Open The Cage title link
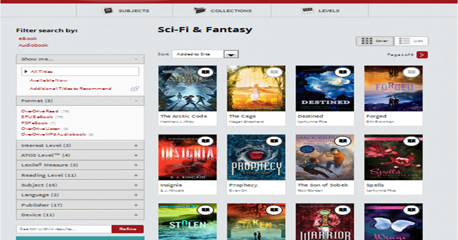This screenshot has height=240, width=458. coord(243,116)
